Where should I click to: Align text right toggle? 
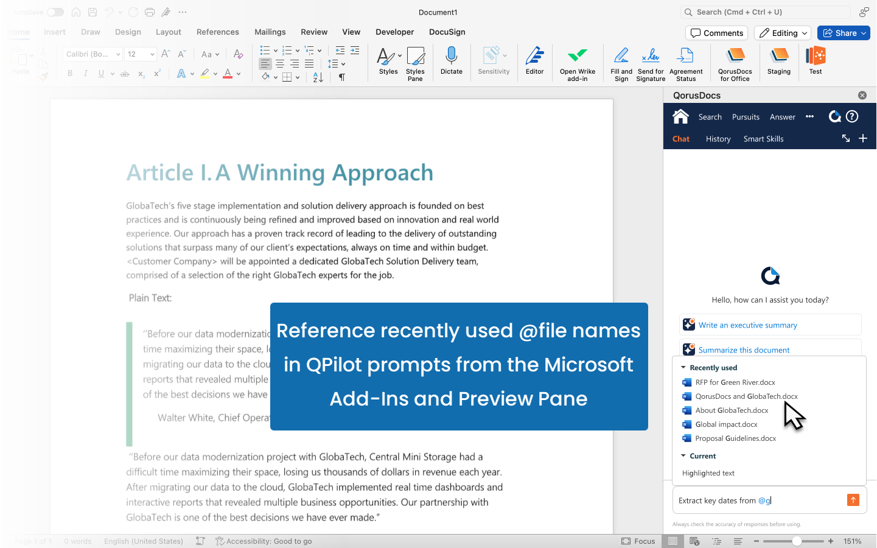tap(295, 64)
